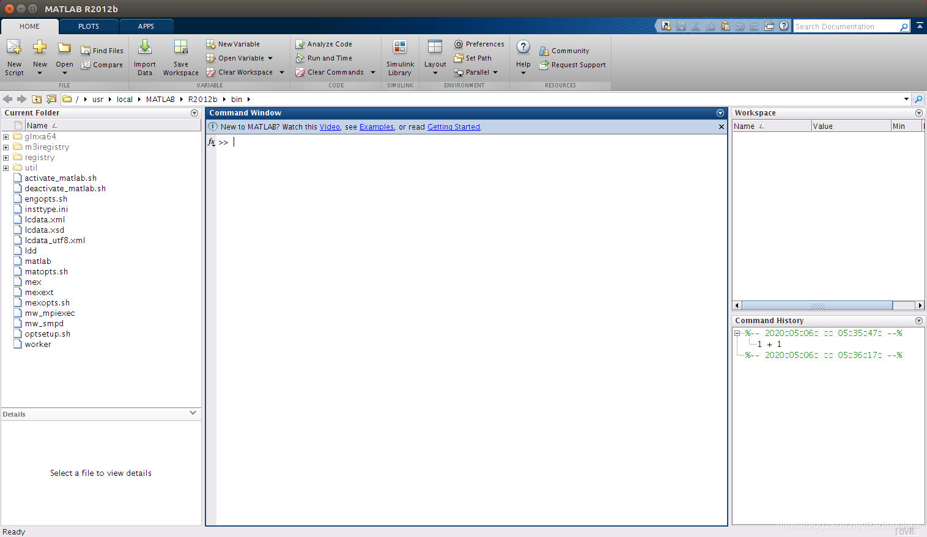This screenshot has width=927, height=537.
Task: Open the Command History actions menu
Action: 919,321
